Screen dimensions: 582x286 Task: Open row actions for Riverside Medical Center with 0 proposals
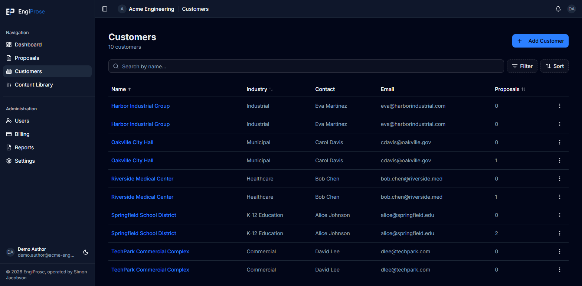pos(560,179)
